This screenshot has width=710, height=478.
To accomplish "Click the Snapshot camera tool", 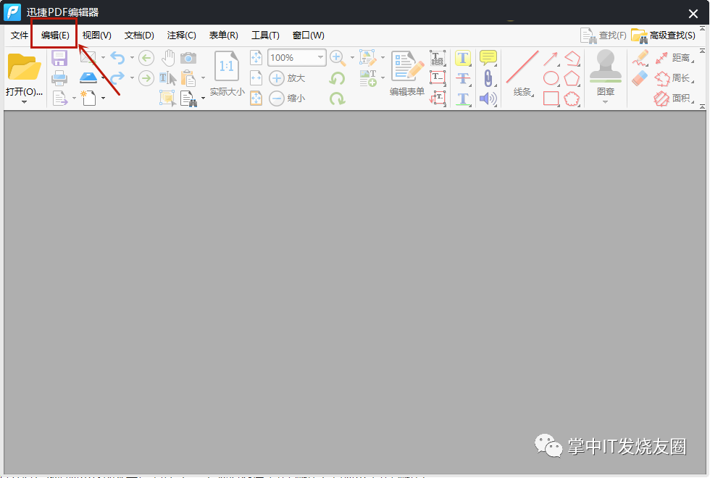I will [x=188, y=58].
